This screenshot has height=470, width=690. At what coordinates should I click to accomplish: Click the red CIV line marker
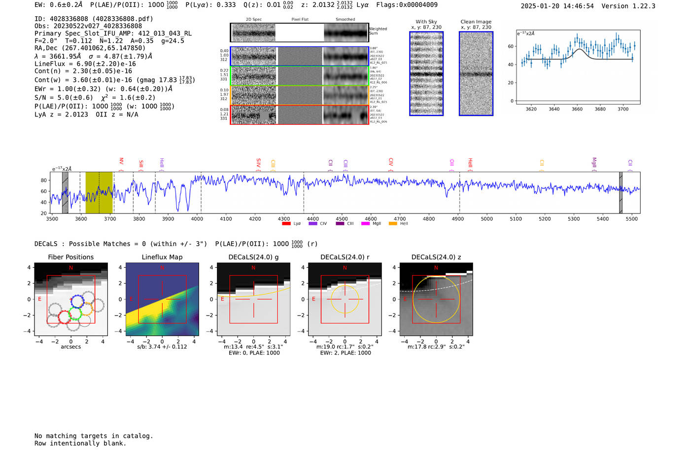click(x=390, y=165)
